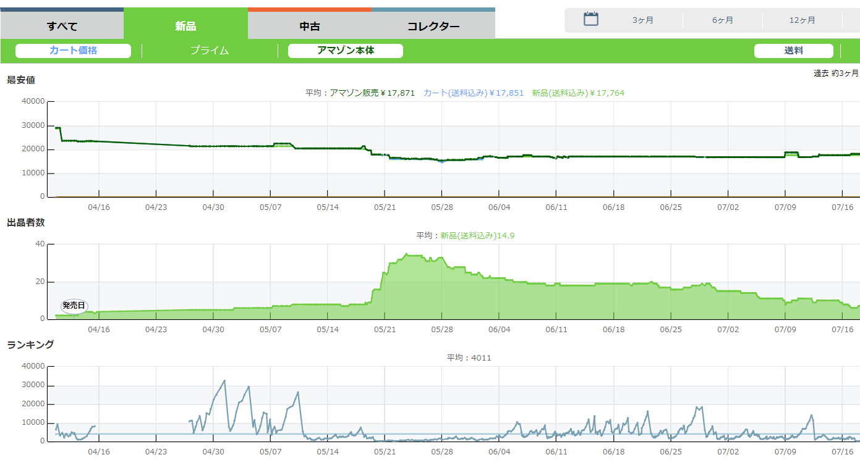Click the 新品(送料込み) ¥17,764 price legend
This screenshot has height=460, width=860.
pos(578,93)
